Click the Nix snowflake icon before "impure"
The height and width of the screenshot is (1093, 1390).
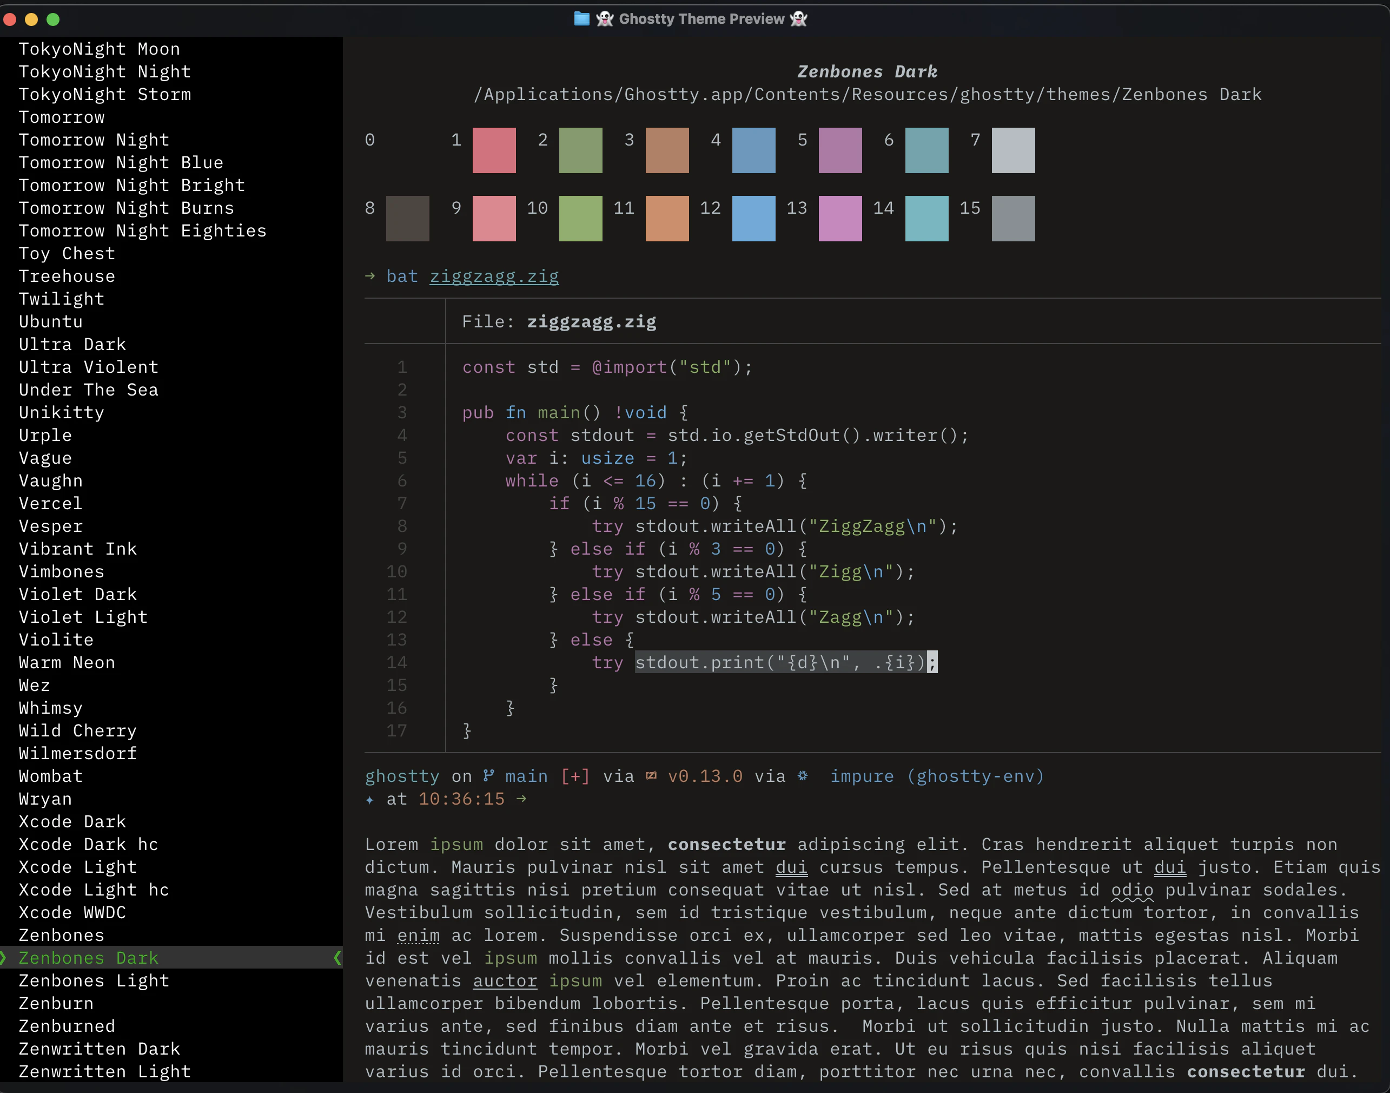tap(802, 775)
